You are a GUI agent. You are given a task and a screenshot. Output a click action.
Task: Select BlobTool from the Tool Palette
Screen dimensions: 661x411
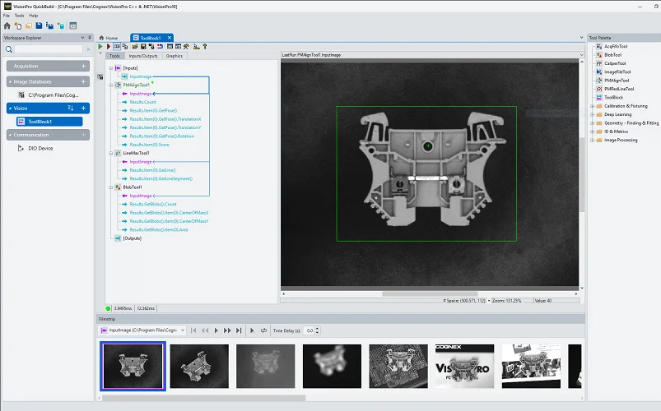(x=612, y=55)
